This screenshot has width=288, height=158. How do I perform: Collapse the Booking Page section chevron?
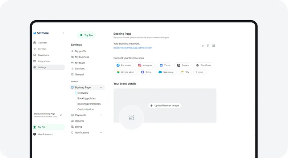tap(101, 87)
